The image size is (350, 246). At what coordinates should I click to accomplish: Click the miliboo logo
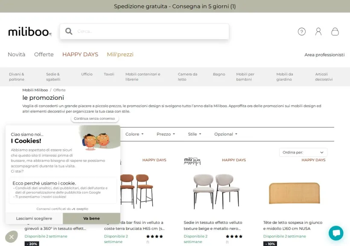[x=30, y=32]
